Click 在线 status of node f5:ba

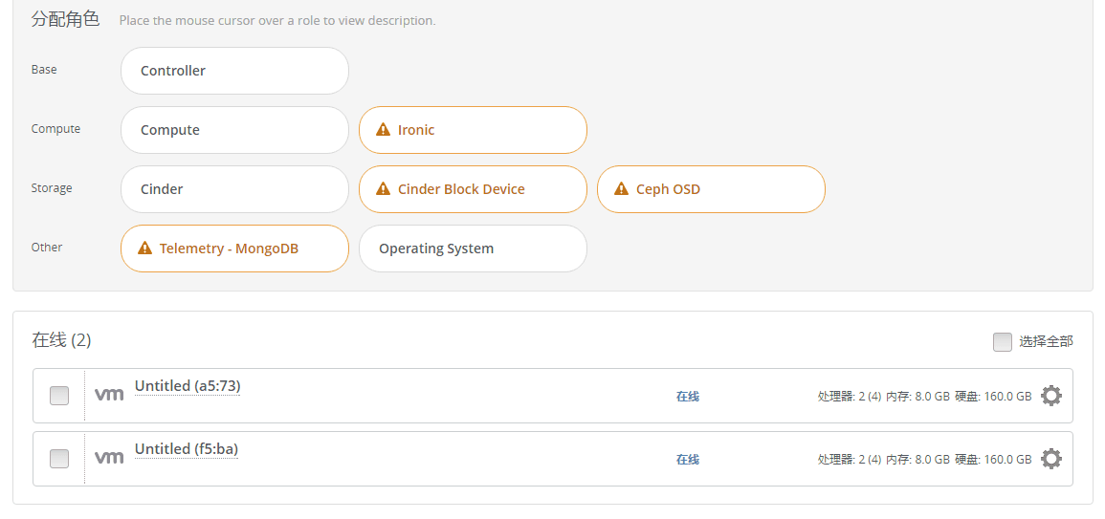click(x=688, y=460)
